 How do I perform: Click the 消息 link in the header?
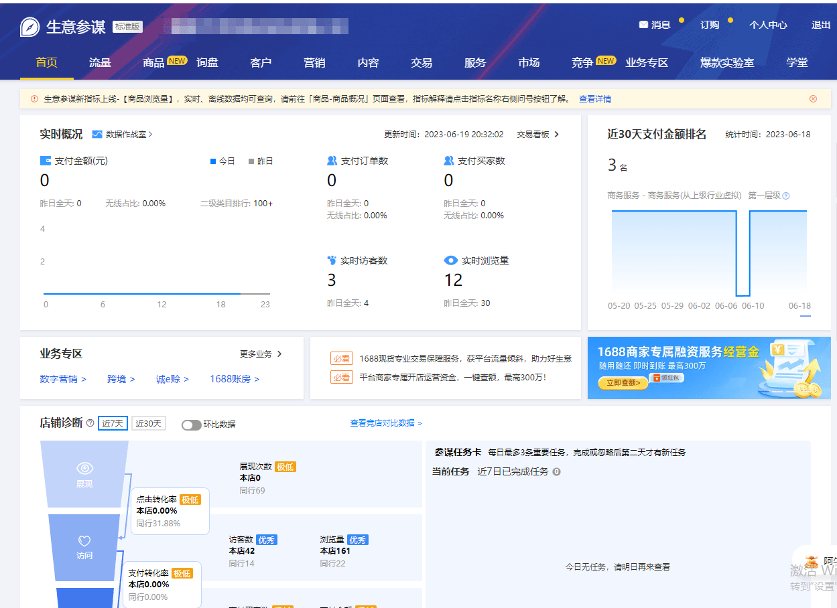tap(661, 25)
